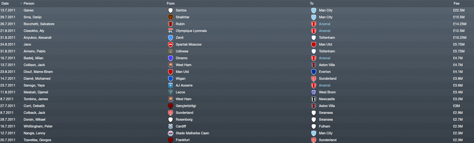Viewport: 474px width, 143px height.
Task: Toggle the Date column sort arrow
Action: tap(21, 3)
